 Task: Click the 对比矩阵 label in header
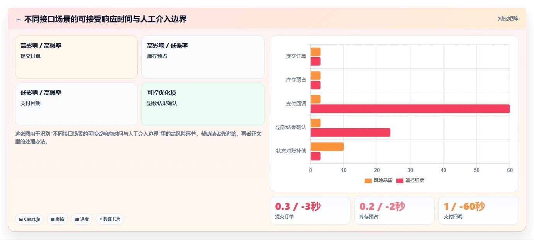[508, 19]
